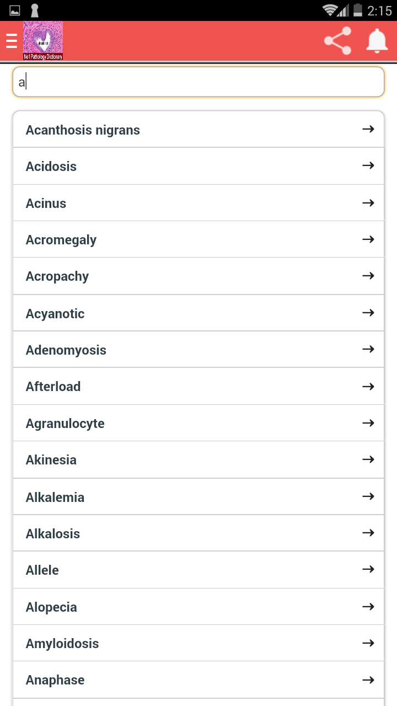Open the arrow next to Acanthosis nigrans
The width and height of the screenshot is (397, 706).
click(367, 129)
